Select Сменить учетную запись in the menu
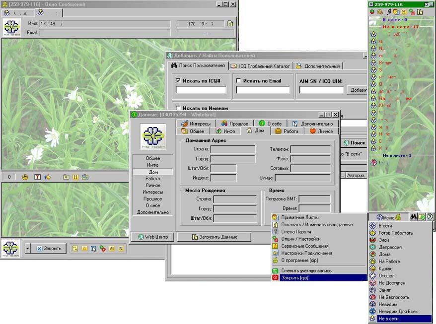 click(319, 270)
